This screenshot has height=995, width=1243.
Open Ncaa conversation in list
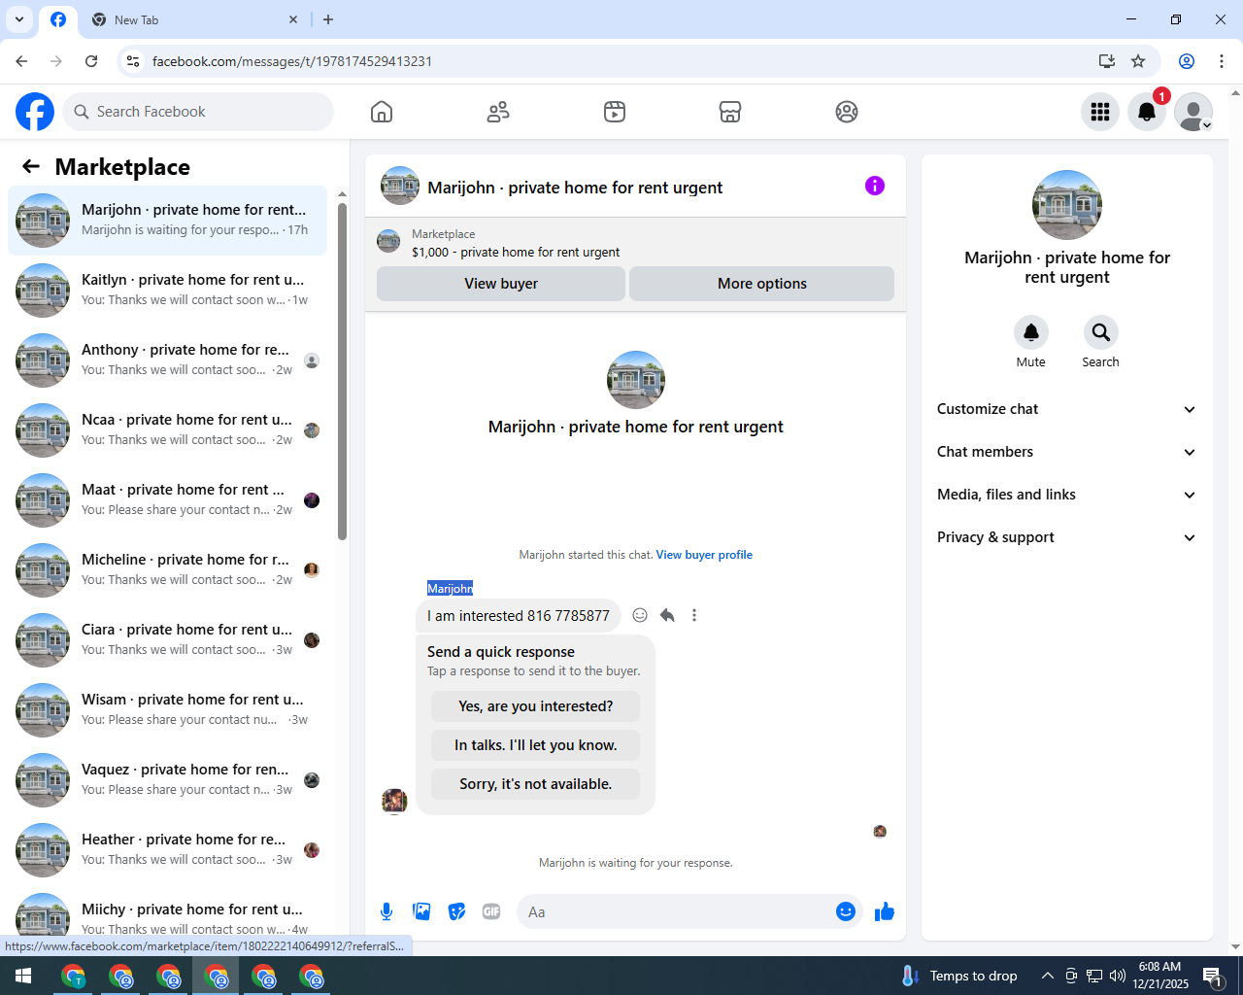(168, 430)
